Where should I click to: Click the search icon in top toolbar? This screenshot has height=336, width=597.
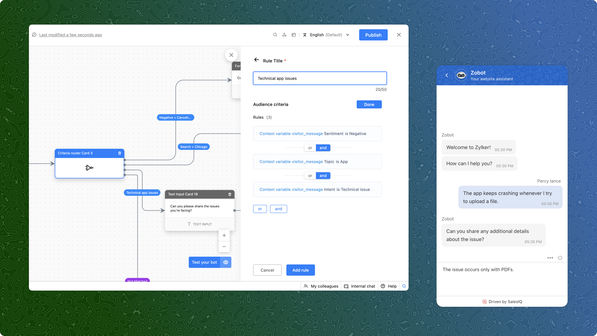point(275,35)
